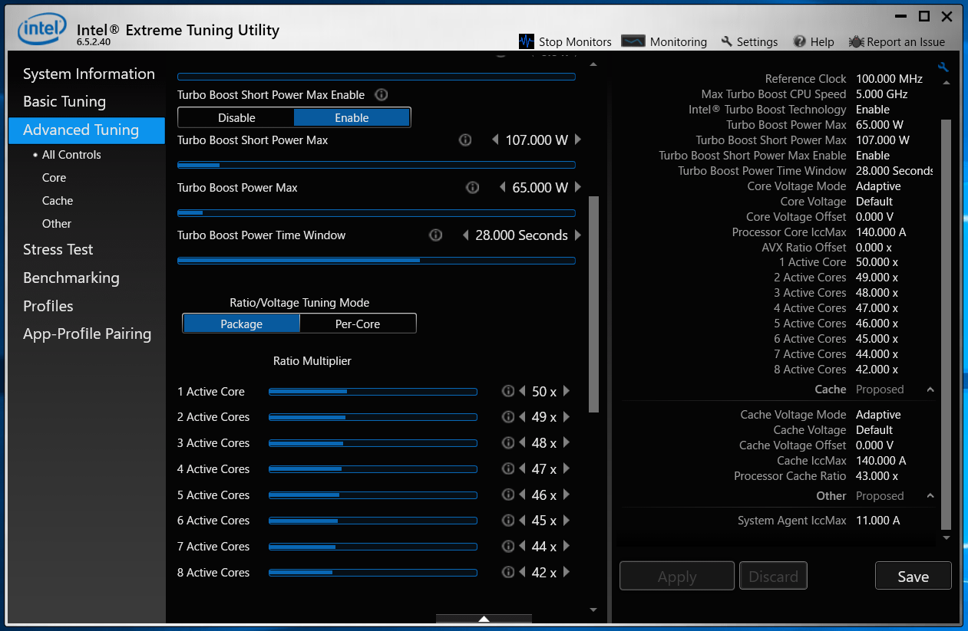Open System Information page
The image size is (968, 631).
click(89, 74)
